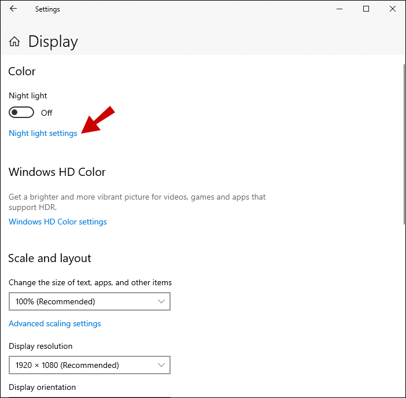
Task: Click the Windows HD Color heading
Action: click(57, 172)
